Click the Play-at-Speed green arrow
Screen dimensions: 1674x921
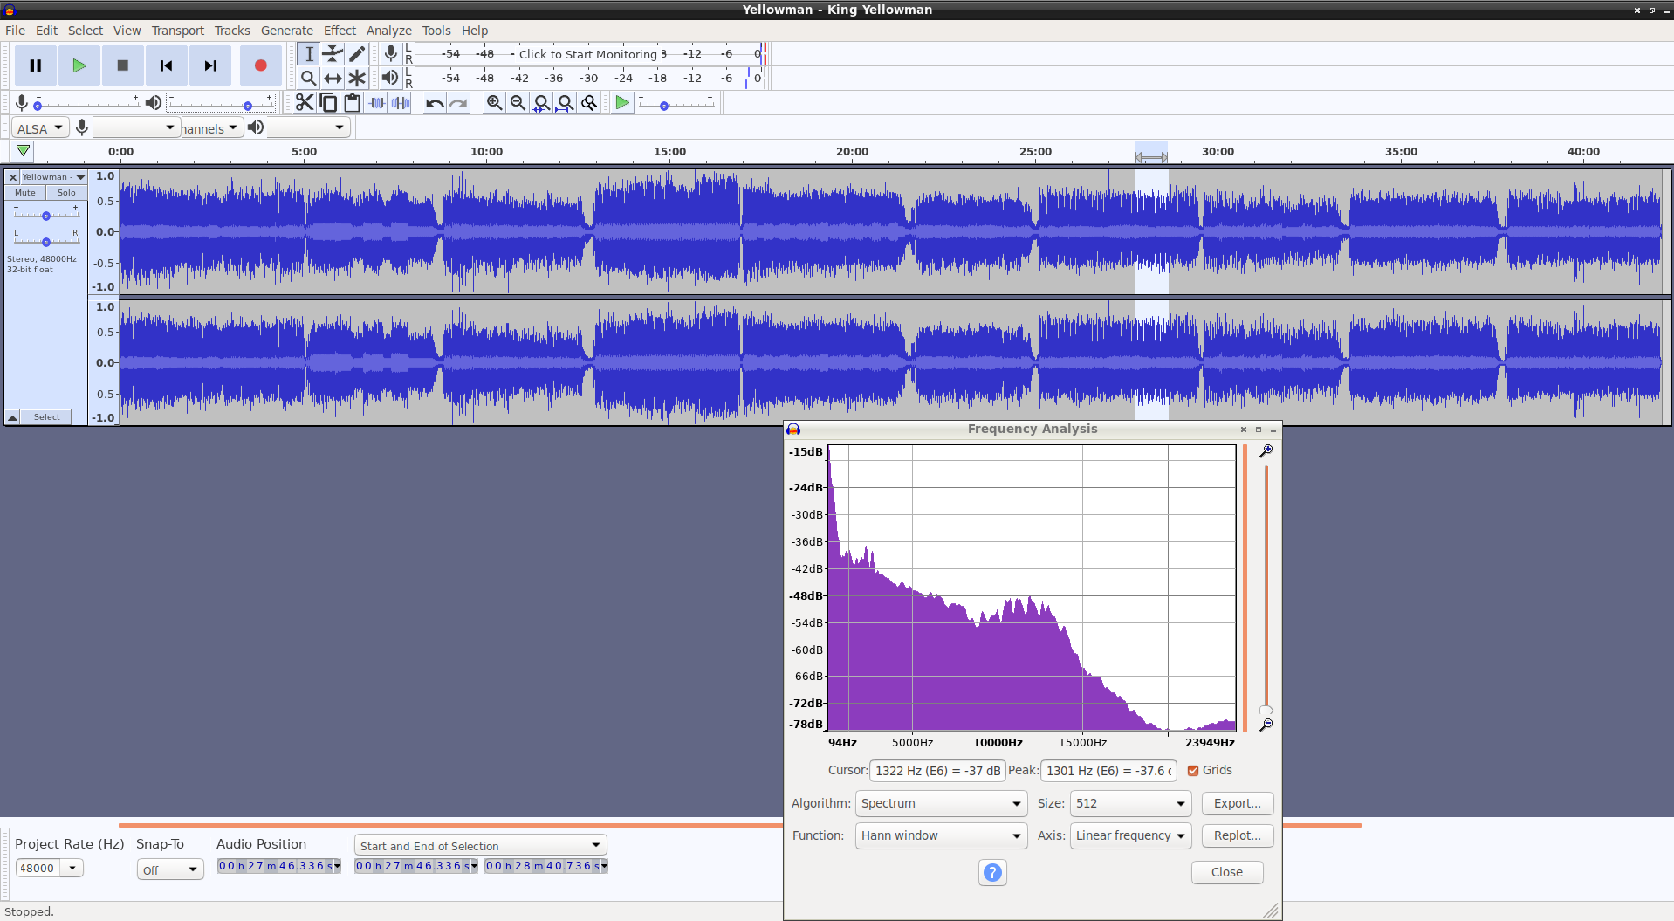click(622, 103)
